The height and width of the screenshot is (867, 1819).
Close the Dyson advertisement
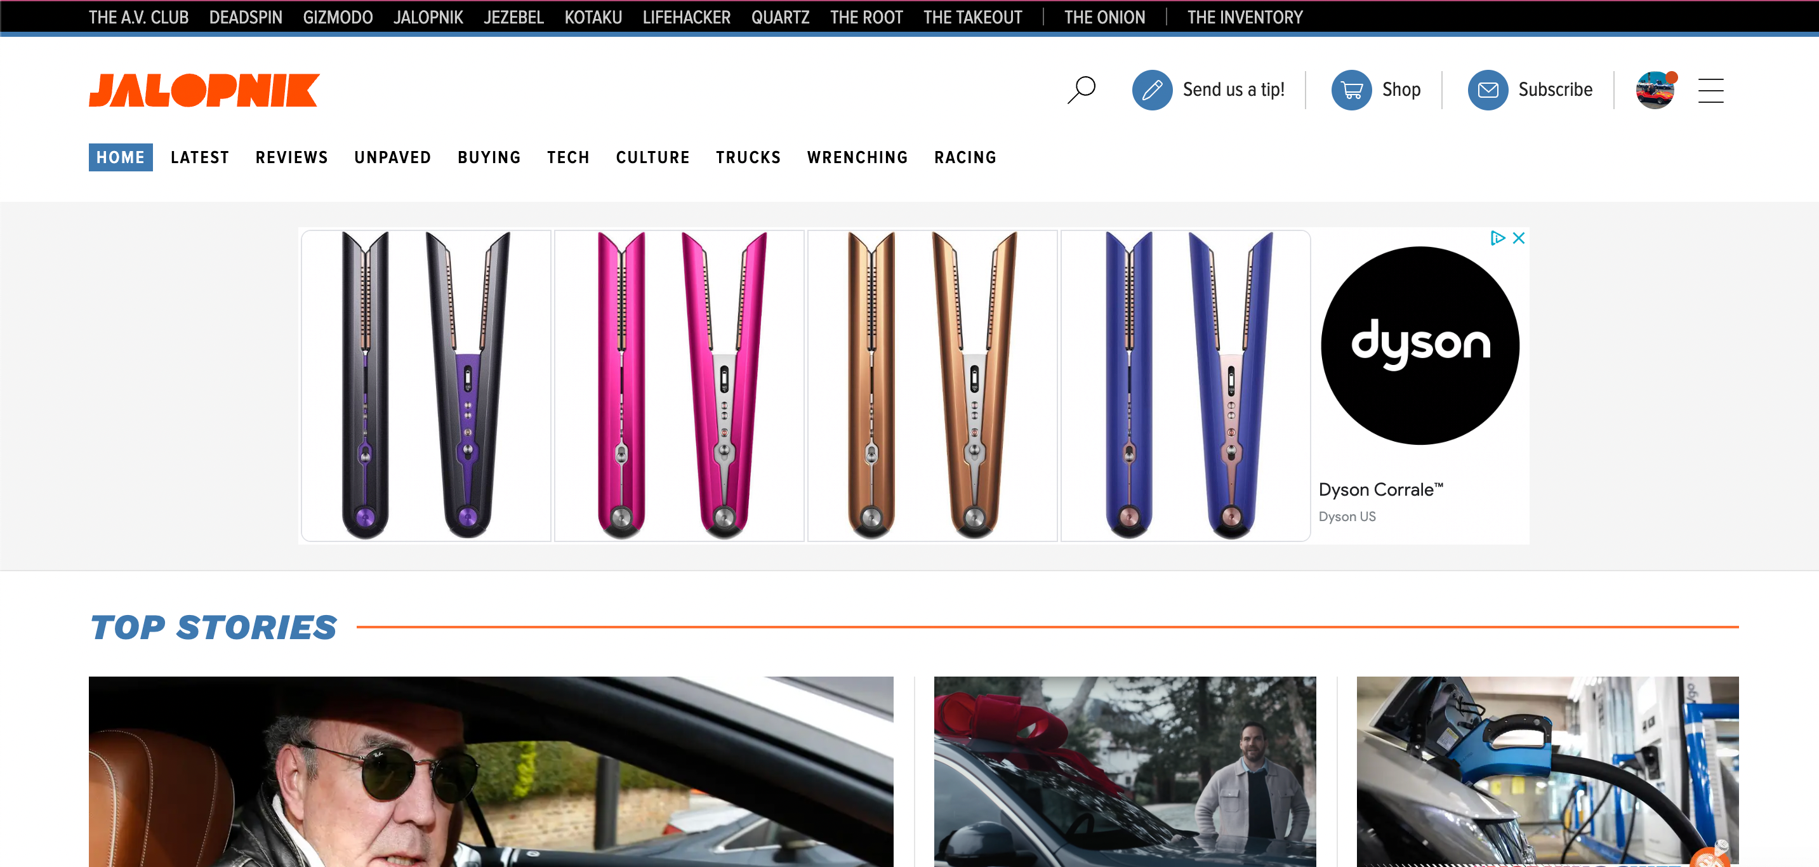(1519, 238)
